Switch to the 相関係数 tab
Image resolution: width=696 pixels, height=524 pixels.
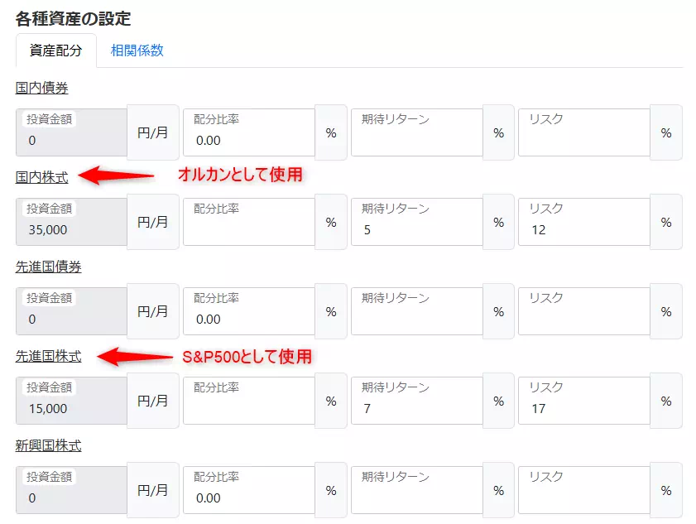pyautogui.click(x=137, y=50)
